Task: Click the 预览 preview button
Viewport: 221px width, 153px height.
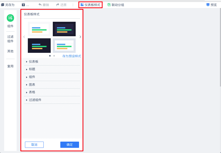Action: point(212,5)
